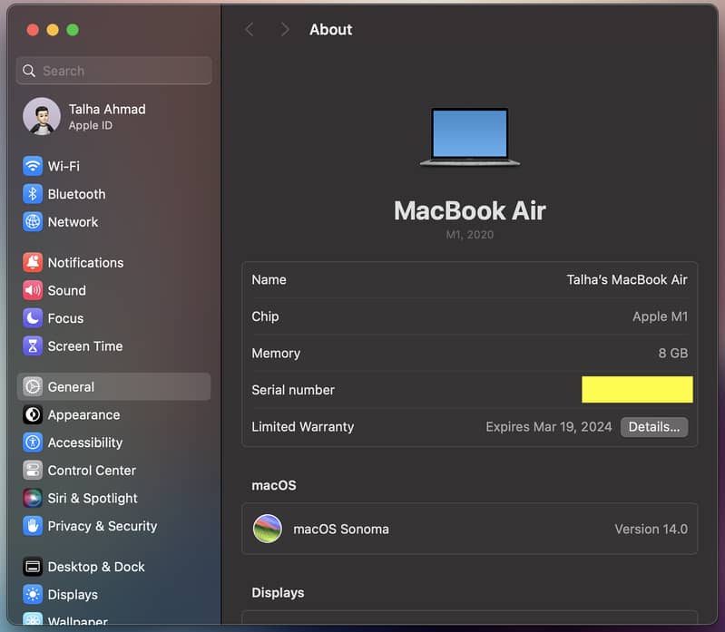Select the Network globe icon
725x632 pixels.
(33, 222)
